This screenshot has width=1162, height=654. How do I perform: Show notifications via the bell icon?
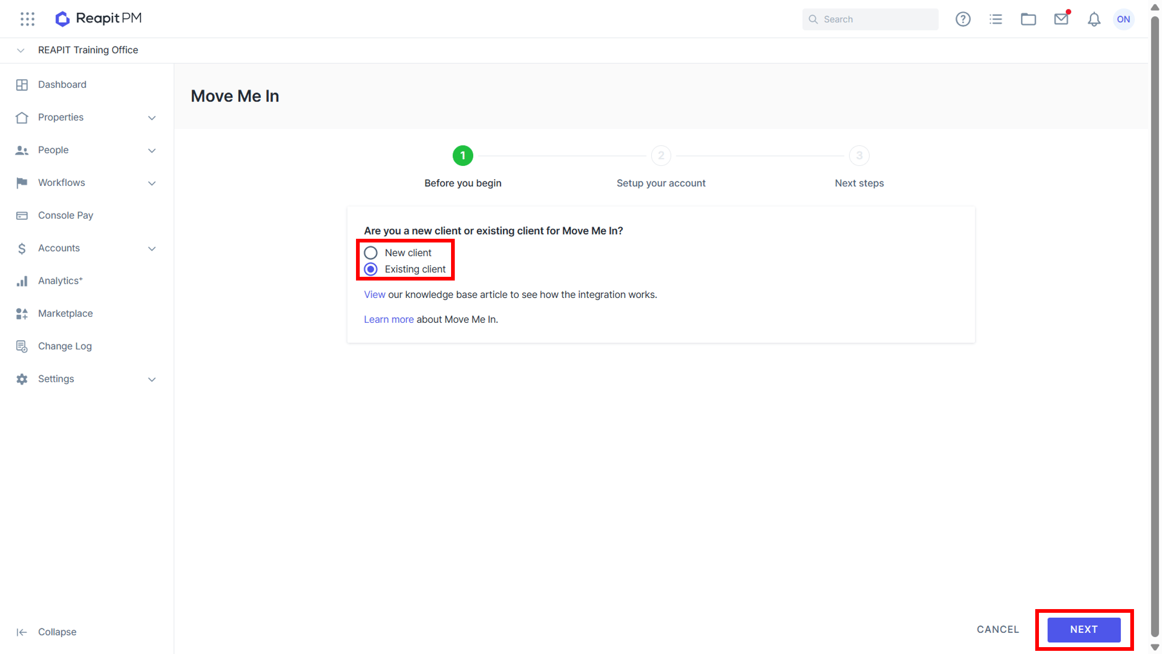click(1094, 19)
